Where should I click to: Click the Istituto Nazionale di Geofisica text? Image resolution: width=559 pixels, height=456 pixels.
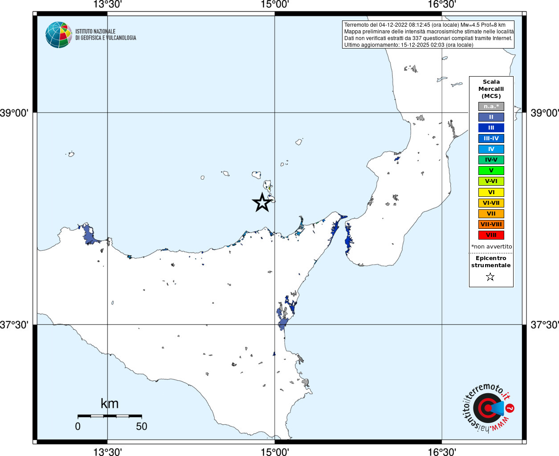click(106, 35)
